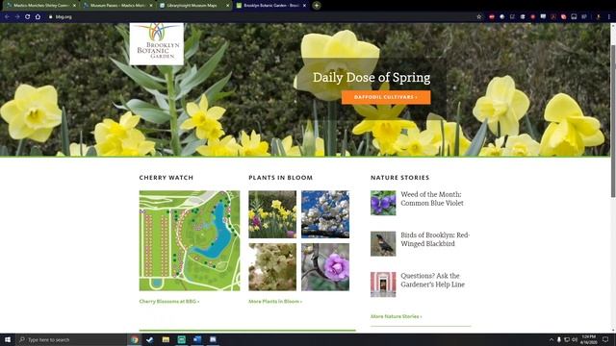Close the LibraryInsight Museum Maps tab

(x=228, y=6)
